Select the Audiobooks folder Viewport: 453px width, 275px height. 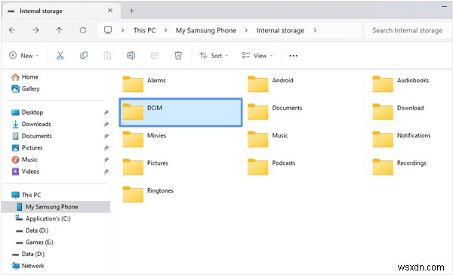[401, 84]
